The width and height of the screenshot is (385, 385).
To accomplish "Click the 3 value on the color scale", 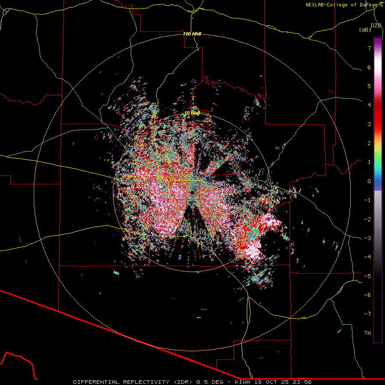I will tap(369, 124).
